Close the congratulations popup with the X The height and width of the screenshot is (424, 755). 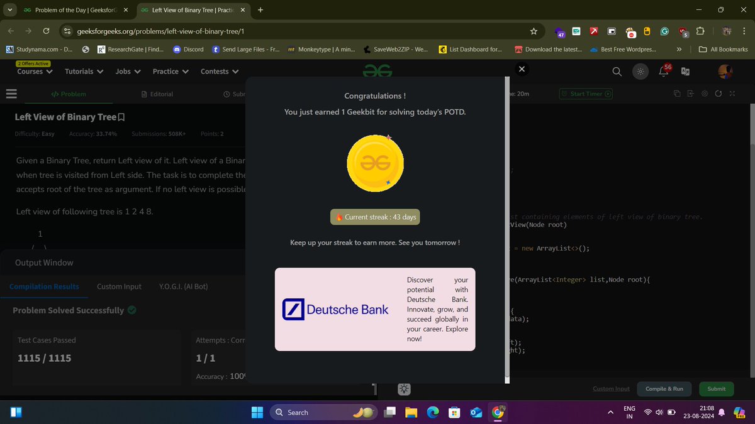(x=522, y=69)
